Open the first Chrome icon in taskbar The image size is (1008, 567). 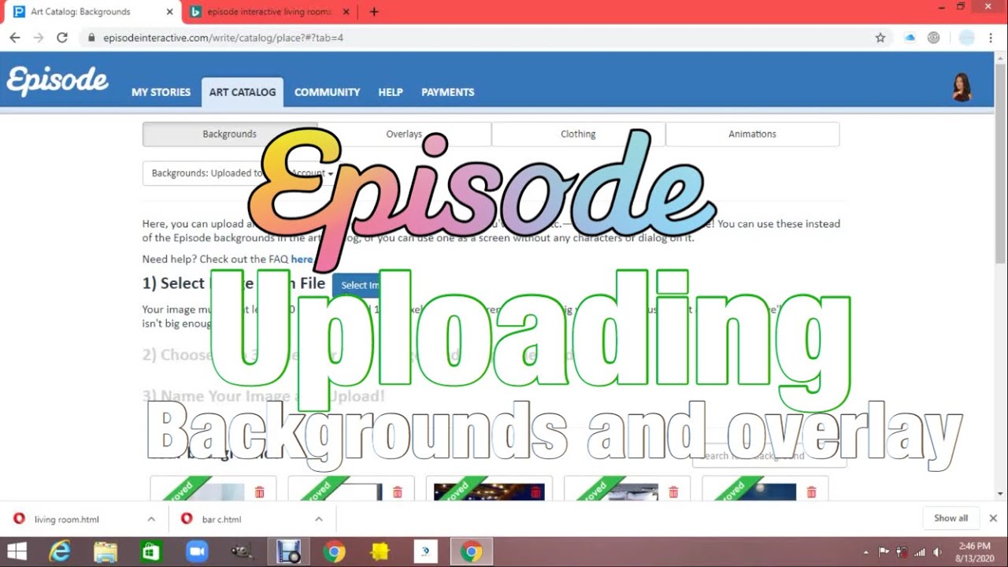pyautogui.click(x=334, y=551)
